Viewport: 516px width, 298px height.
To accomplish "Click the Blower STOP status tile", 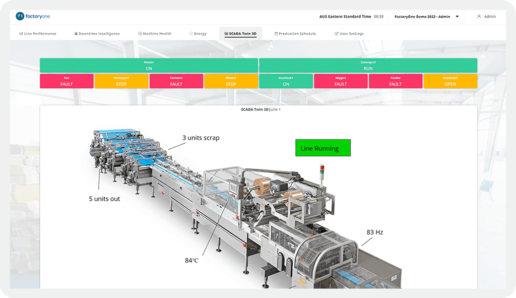I will coord(231,81).
